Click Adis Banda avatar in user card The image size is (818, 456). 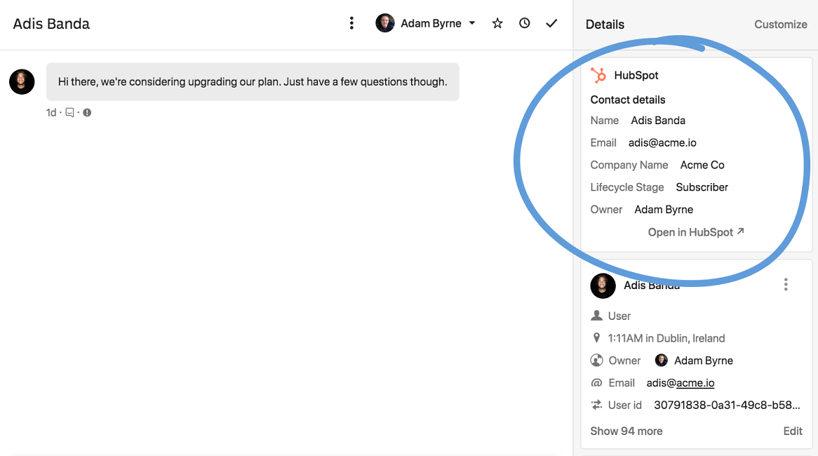pos(603,286)
